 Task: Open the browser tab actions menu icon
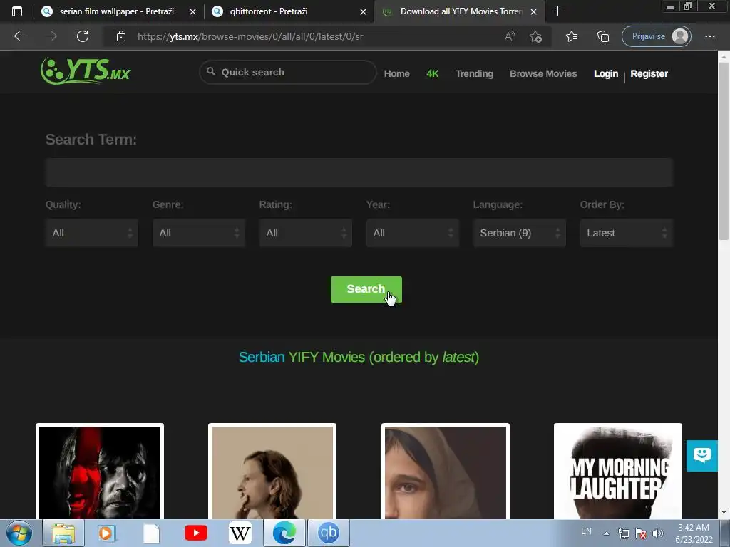17,11
